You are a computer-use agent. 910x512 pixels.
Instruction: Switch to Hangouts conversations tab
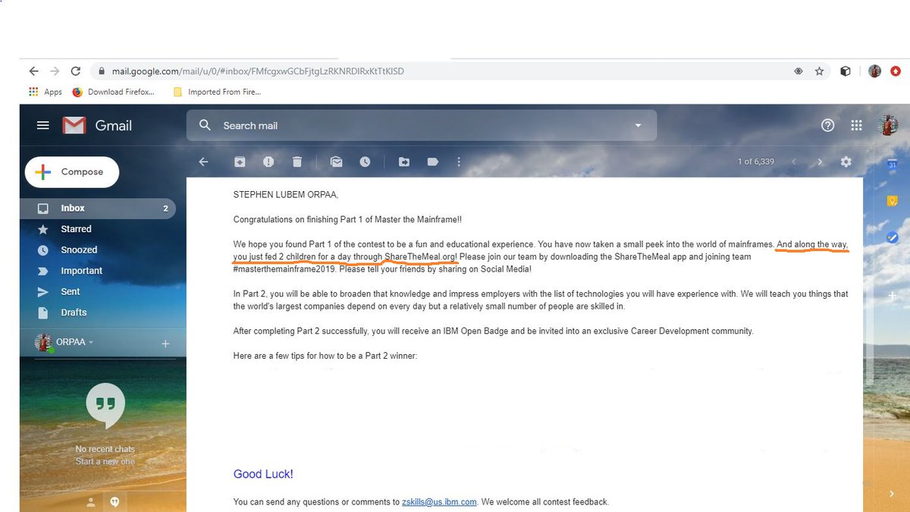(115, 501)
